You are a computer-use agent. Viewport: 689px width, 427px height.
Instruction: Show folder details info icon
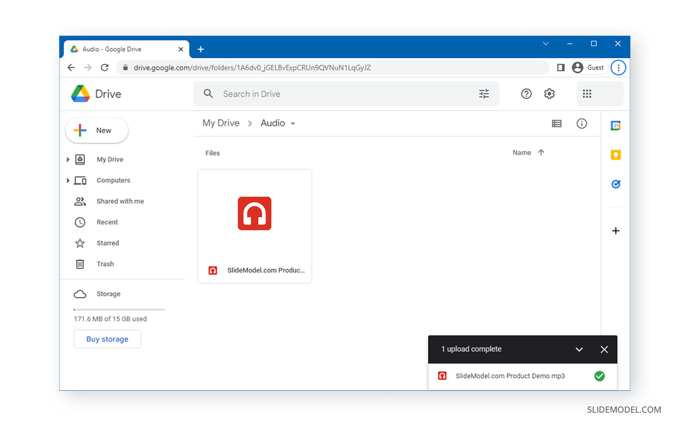pos(582,124)
